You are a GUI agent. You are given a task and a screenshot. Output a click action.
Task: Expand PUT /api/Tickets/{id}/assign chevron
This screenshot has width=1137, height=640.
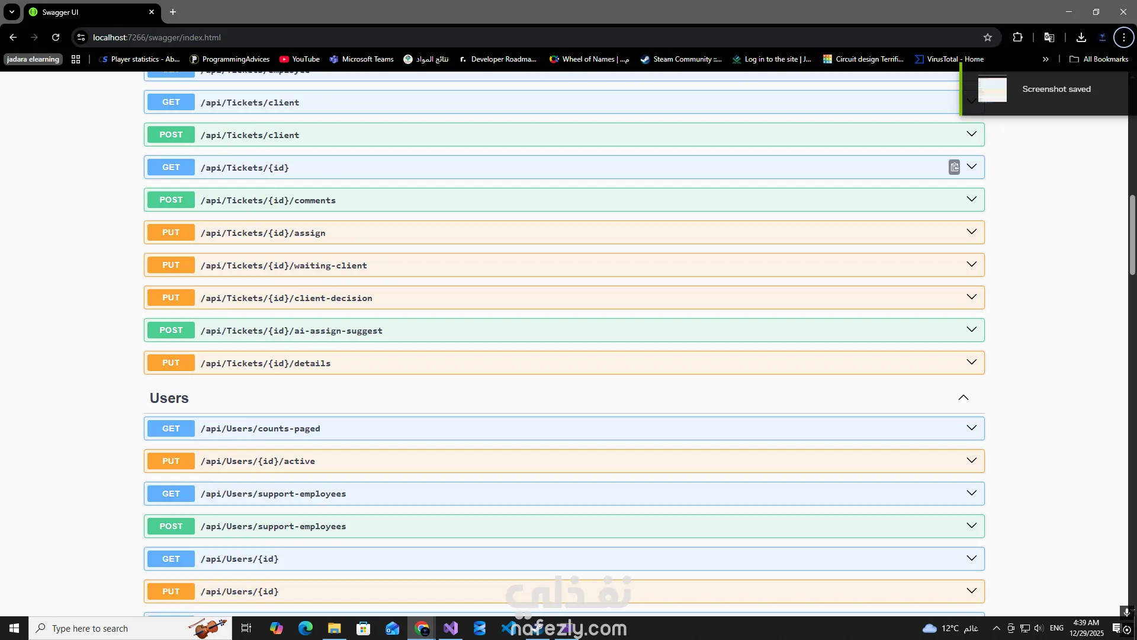(x=972, y=232)
